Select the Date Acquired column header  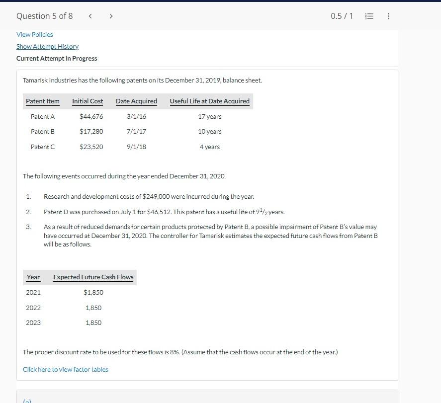pyautogui.click(x=136, y=101)
